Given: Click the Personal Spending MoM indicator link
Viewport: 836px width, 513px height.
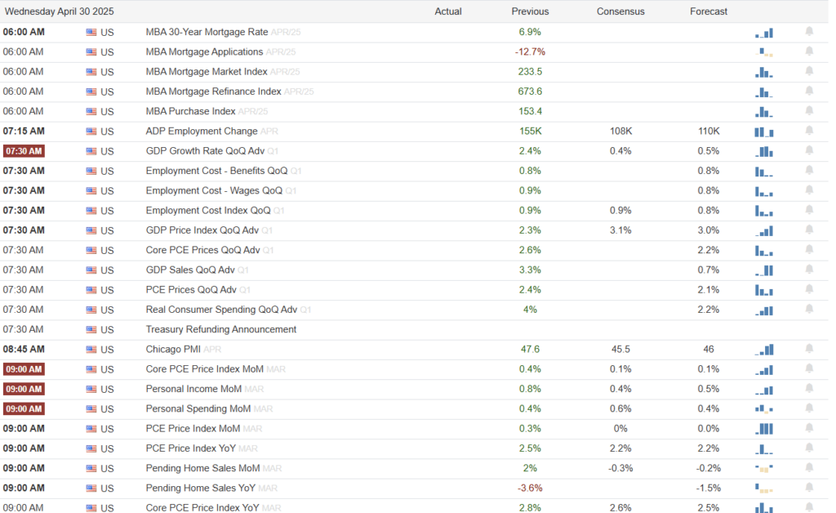Looking at the screenshot, I should pyautogui.click(x=198, y=408).
